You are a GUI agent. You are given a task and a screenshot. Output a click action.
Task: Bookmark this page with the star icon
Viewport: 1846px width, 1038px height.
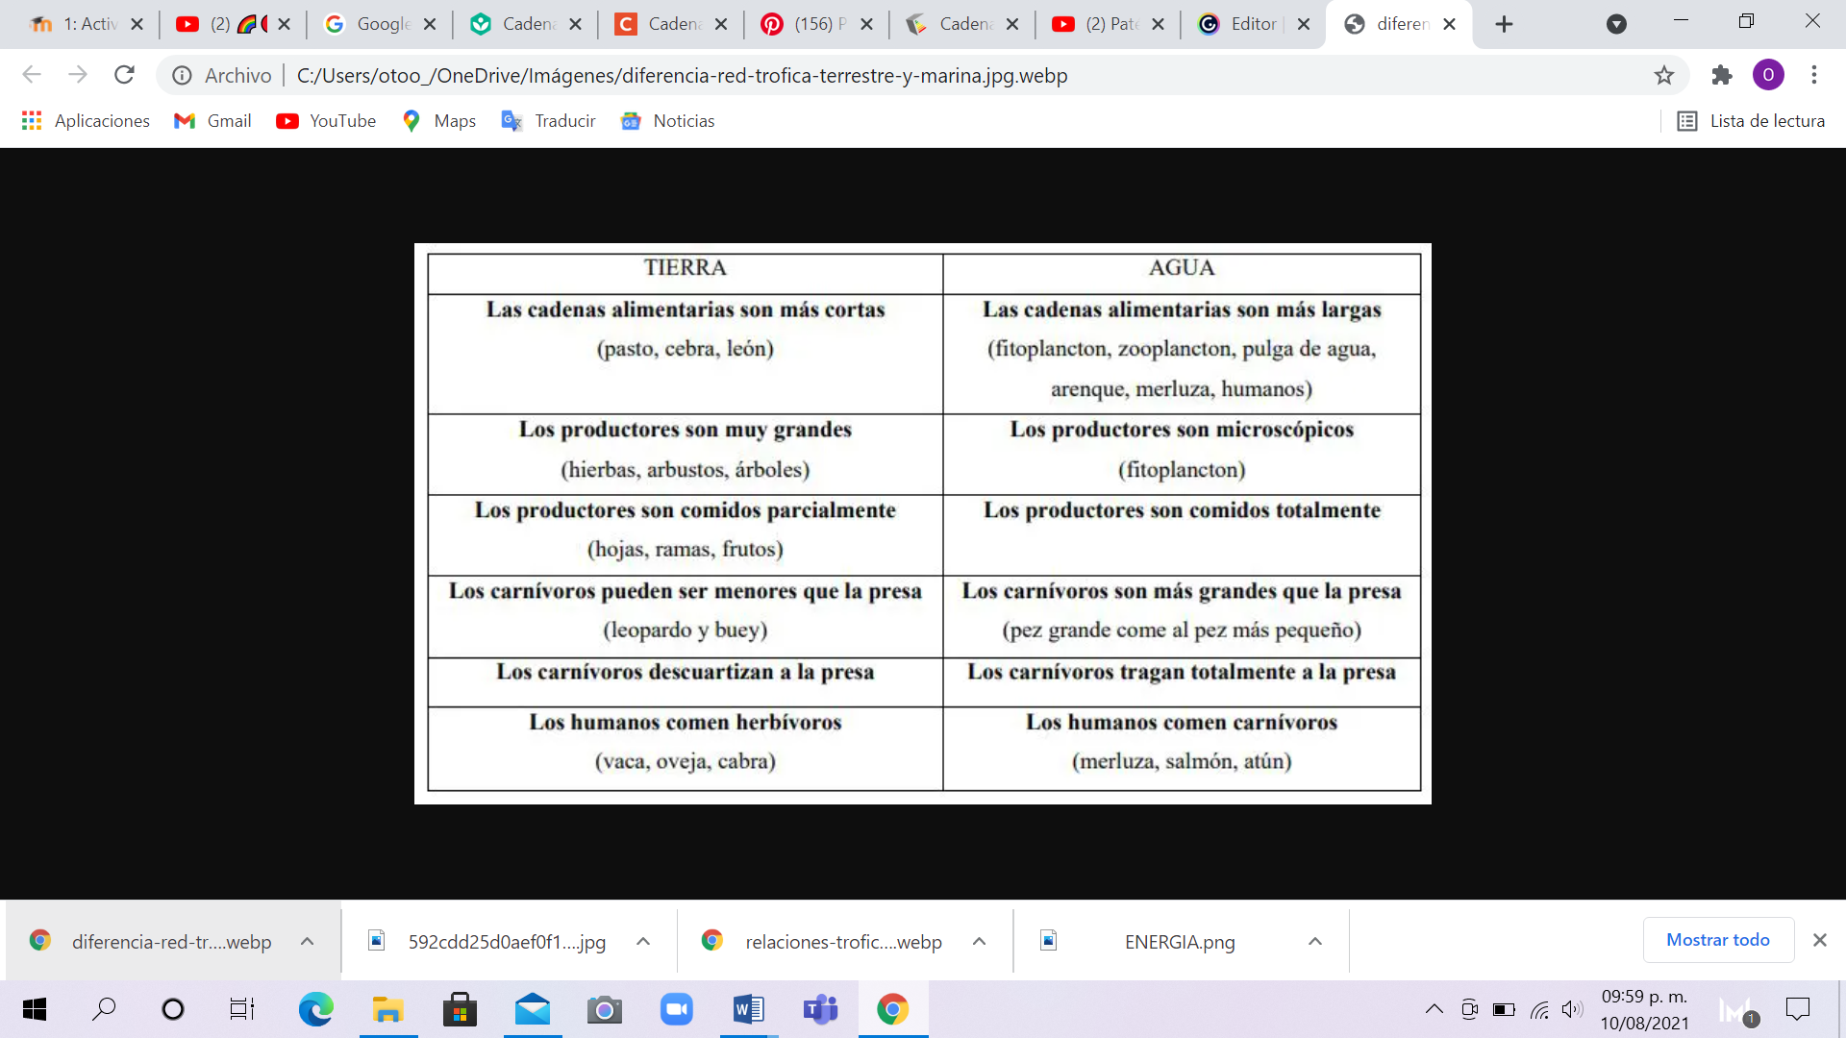1664,74
